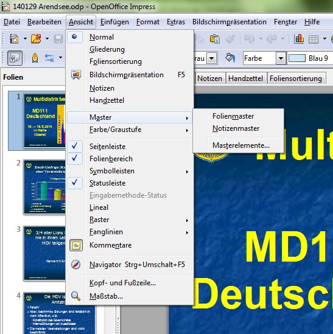333x334 pixels.
Task: Click the slideshow icon beside Bildschirmpräsentation F5
Action: [76, 75]
